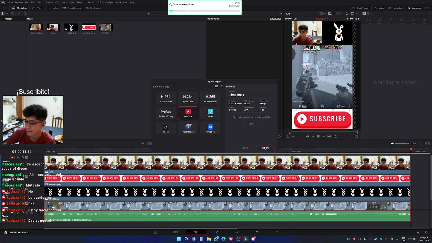Toggle the Keyframes panel

(93, 8)
